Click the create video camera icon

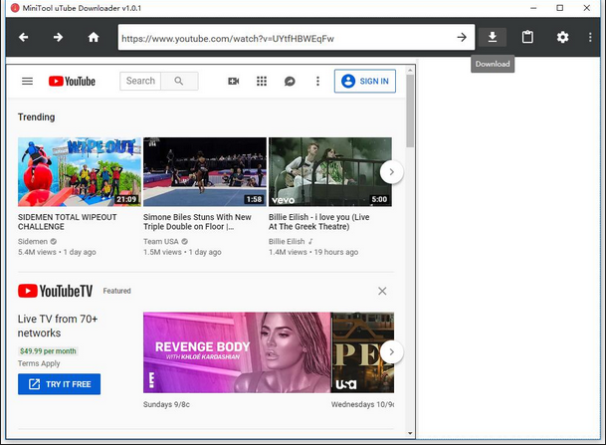point(234,82)
